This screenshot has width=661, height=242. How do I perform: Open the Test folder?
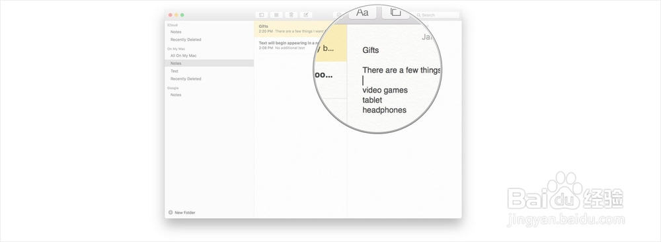click(174, 71)
